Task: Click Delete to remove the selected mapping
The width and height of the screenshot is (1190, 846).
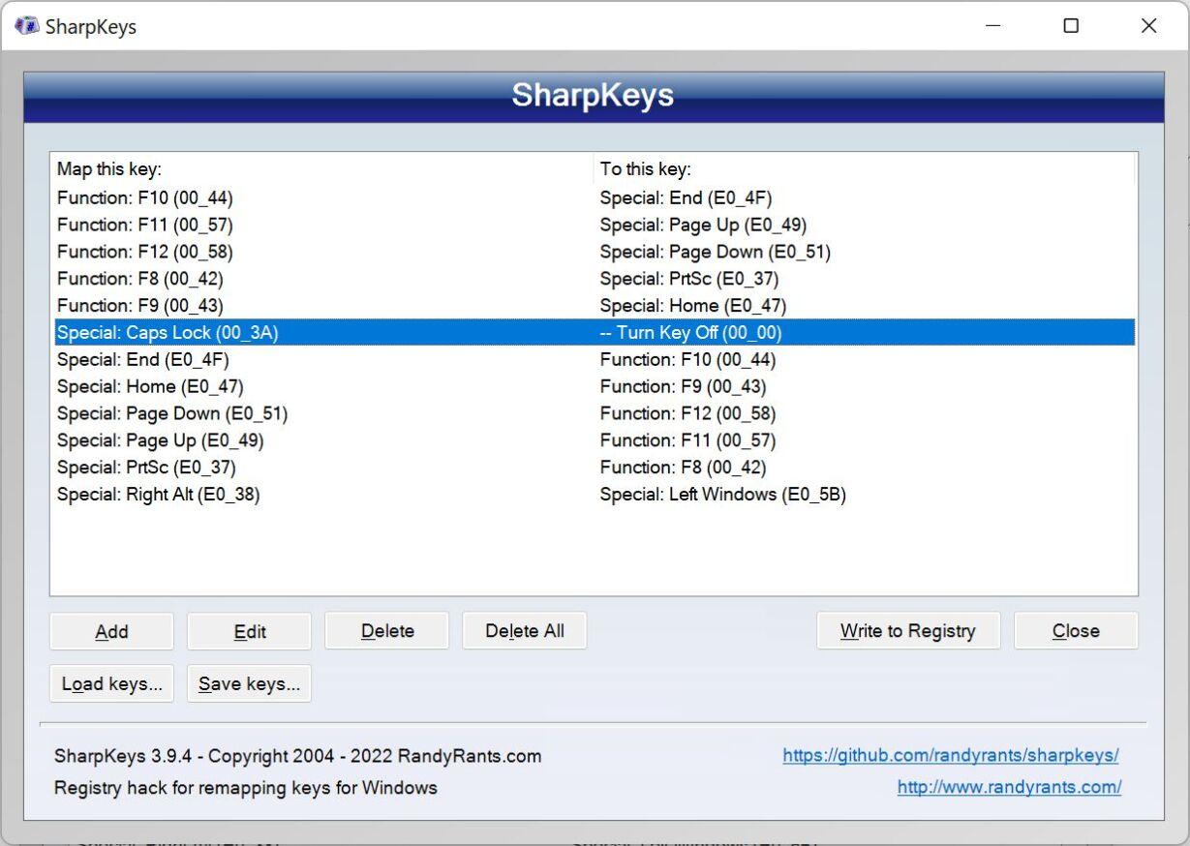Action: pos(386,630)
